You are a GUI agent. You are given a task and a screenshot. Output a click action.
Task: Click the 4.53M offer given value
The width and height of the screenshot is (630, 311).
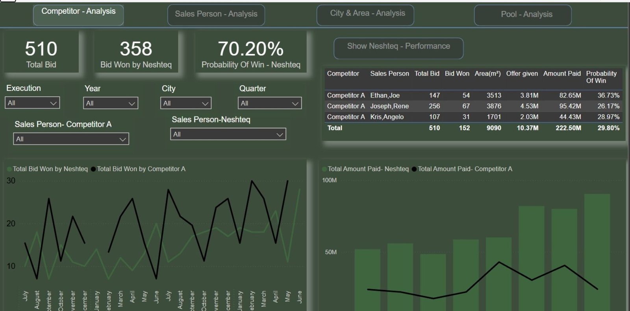[x=529, y=106]
